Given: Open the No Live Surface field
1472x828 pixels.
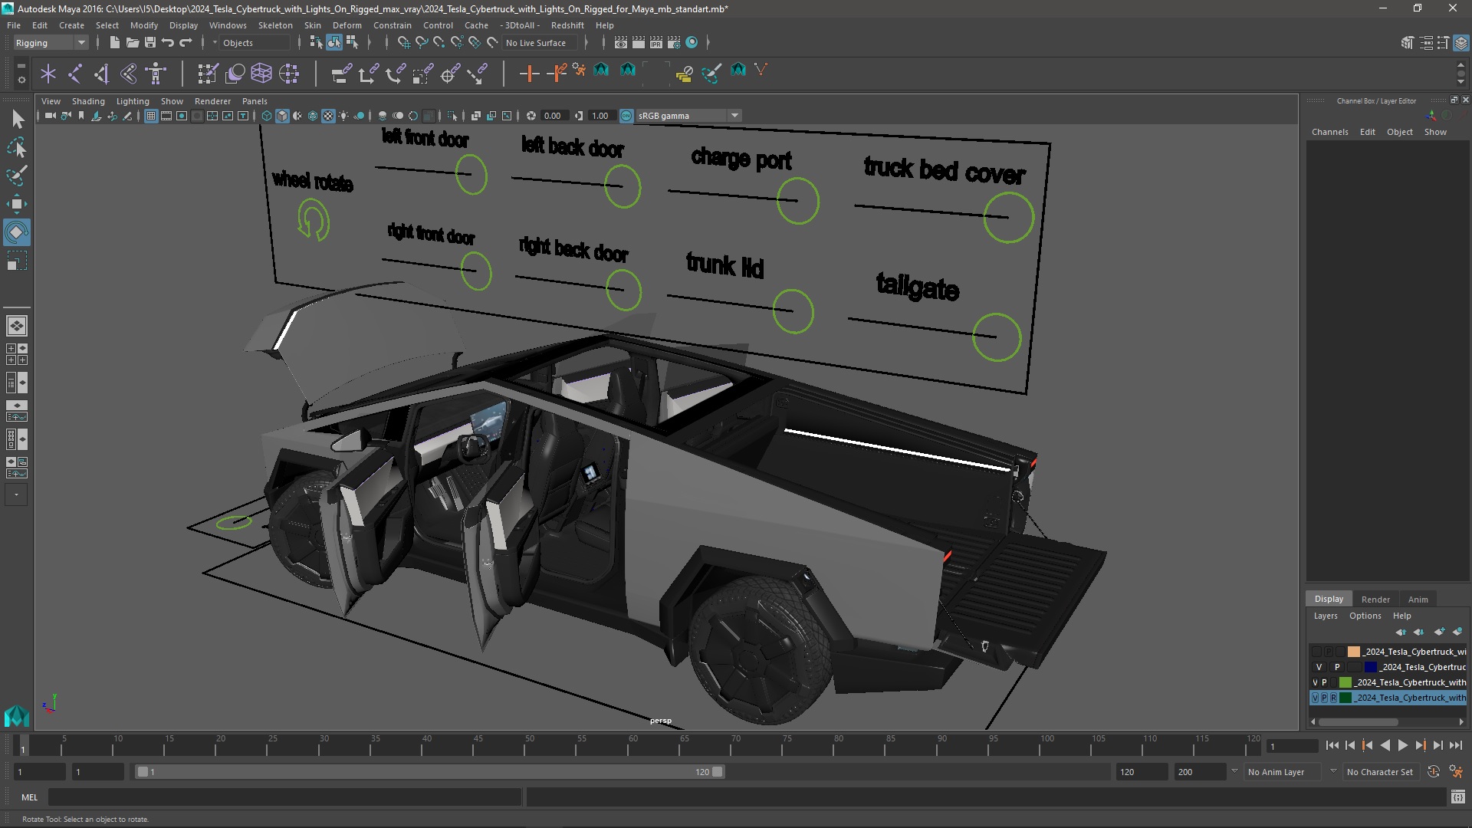Looking at the screenshot, I should pos(540,43).
